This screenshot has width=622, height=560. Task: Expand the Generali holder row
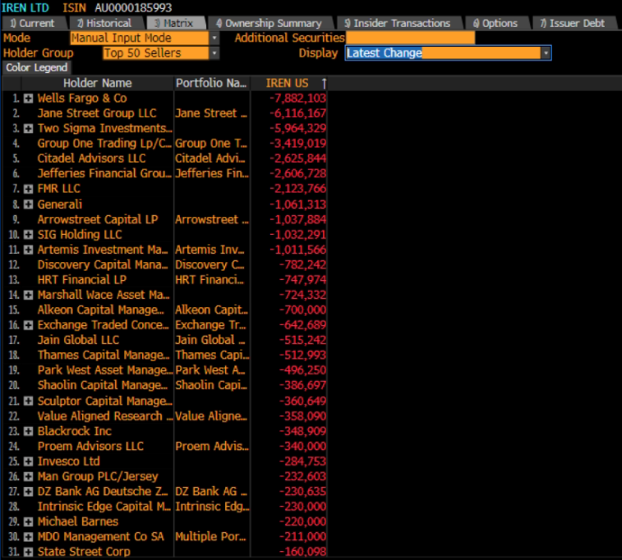tap(28, 204)
